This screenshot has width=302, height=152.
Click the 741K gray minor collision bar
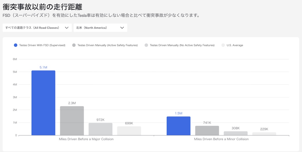[207, 130]
